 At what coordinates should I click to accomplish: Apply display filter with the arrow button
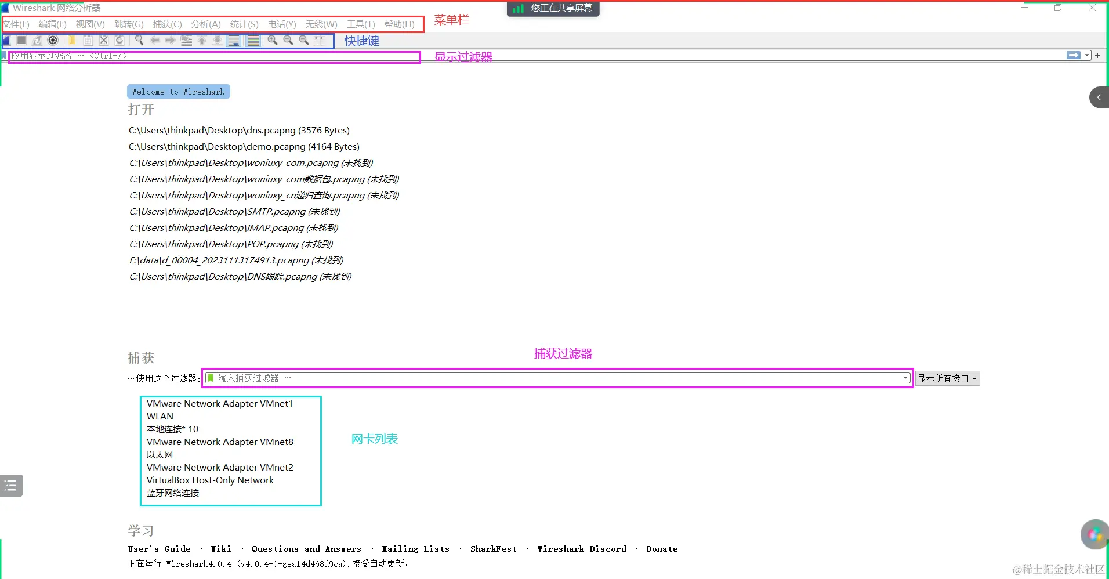pos(1074,55)
